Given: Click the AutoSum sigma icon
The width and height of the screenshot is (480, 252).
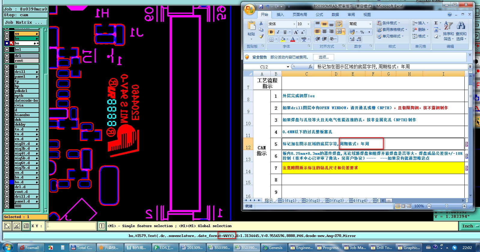Looking at the screenshot, I should [x=436, y=23].
